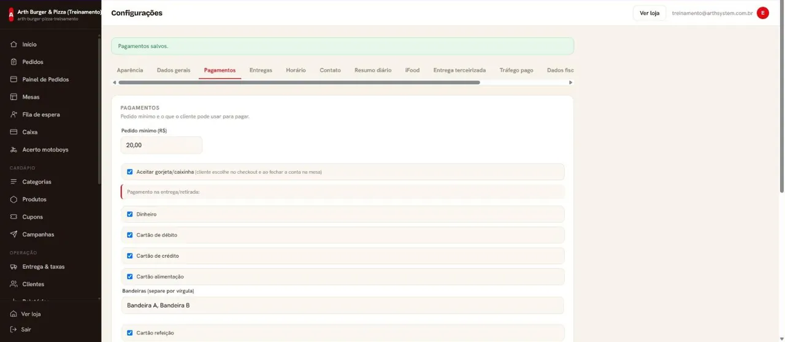This screenshot has width=785, height=342.
Task: Open the Horário tab
Action: pyautogui.click(x=296, y=70)
